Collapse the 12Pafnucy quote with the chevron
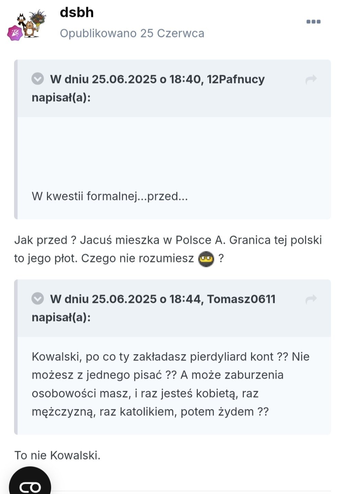Screen dimensions: 345x494 coord(38,79)
